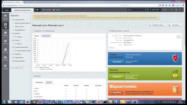Viewport: 187px width, 105px height.
Task: Expand the Новости parent tree node
Action: point(11,40)
